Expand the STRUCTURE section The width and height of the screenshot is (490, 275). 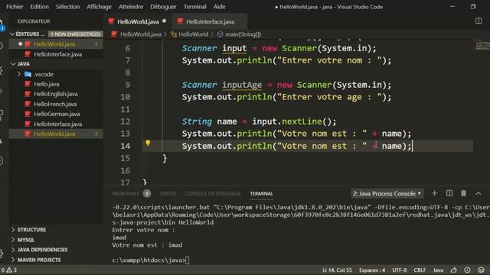[31, 230]
